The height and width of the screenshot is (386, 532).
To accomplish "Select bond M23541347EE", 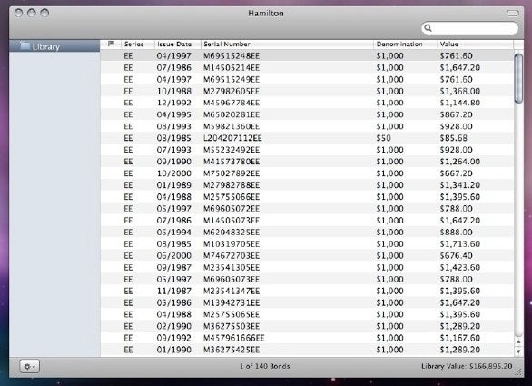I will click(x=307, y=291).
